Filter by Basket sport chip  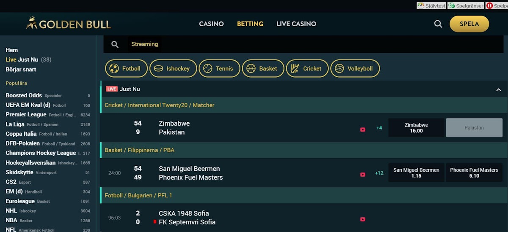tap(263, 68)
